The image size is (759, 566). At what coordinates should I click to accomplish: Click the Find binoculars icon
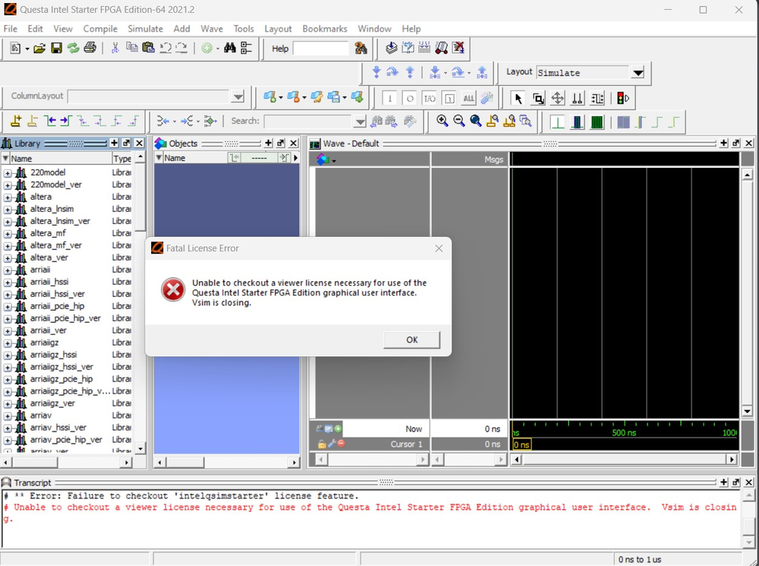pyautogui.click(x=230, y=47)
